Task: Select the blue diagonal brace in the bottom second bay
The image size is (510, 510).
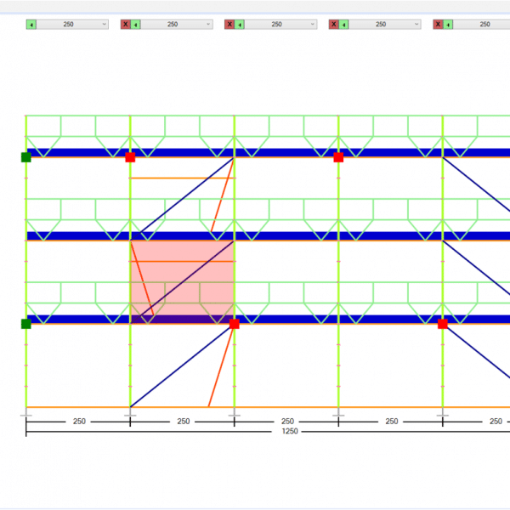Action: [180, 366]
